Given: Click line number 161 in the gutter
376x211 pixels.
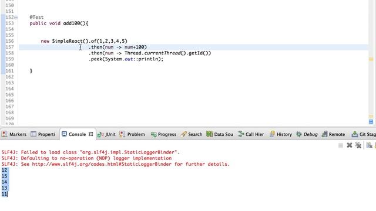Looking at the screenshot, I should pyautogui.click(x=9, y=71).
